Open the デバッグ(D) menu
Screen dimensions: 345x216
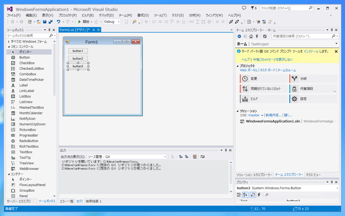point(106,15)
